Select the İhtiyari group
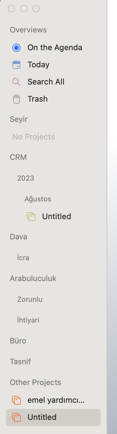The image size is (117, 434). pyautogui.click(x=28, y=320)
